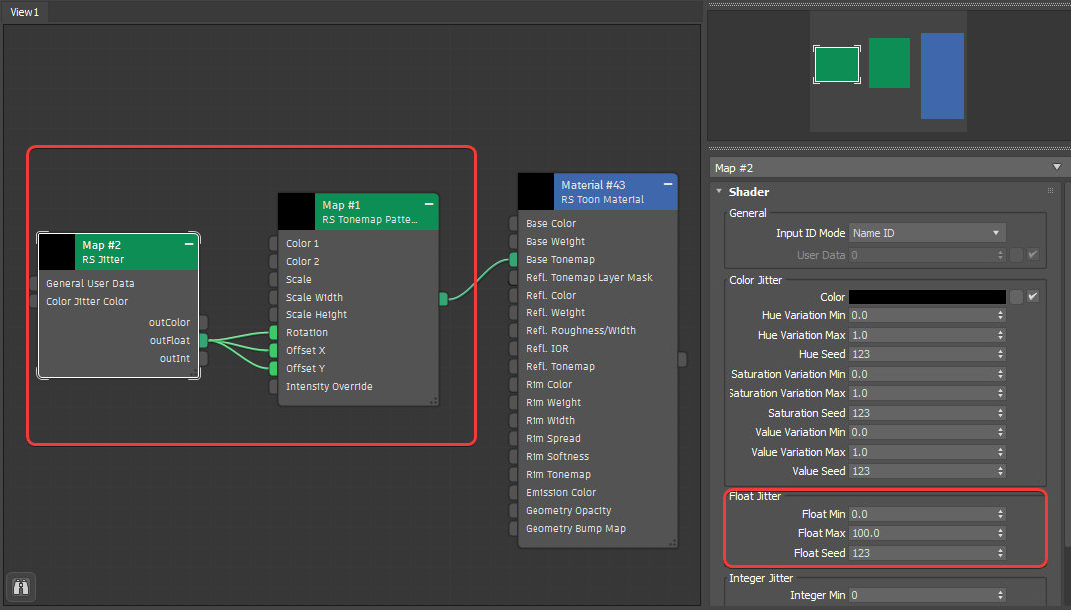Click the Float Max field showing 100.0
This screenshot has height=610, width=1071.
(x=922, y=533)
